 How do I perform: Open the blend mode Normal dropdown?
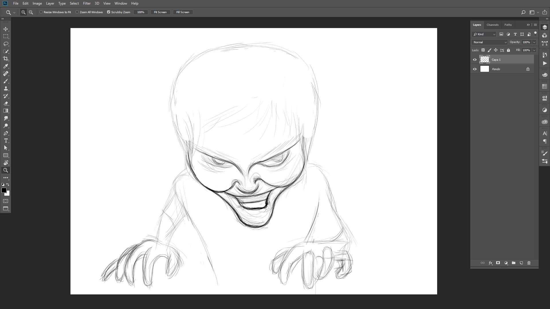click(x=490, y=42)
